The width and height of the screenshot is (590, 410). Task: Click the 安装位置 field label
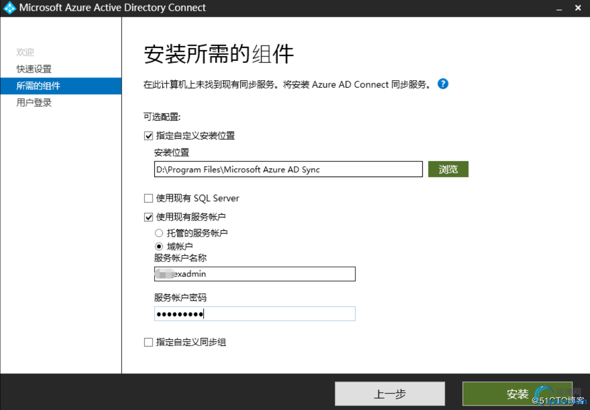tap(171, 153)
